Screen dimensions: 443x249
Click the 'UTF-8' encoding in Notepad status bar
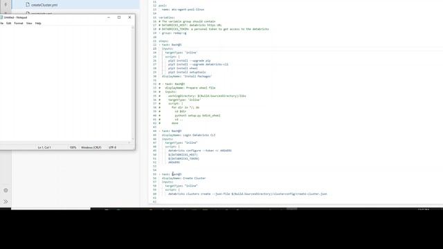pos(112,147)
